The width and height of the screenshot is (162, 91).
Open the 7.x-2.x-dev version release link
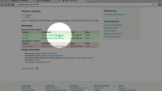pos(27,46)
